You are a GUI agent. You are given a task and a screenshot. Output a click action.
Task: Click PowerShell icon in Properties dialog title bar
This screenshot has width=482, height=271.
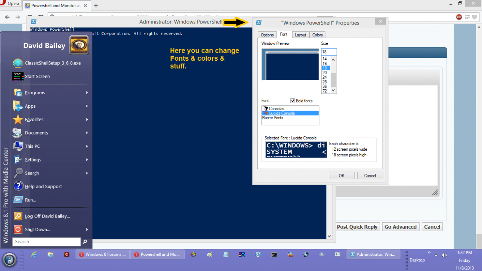tap(259, 22)
